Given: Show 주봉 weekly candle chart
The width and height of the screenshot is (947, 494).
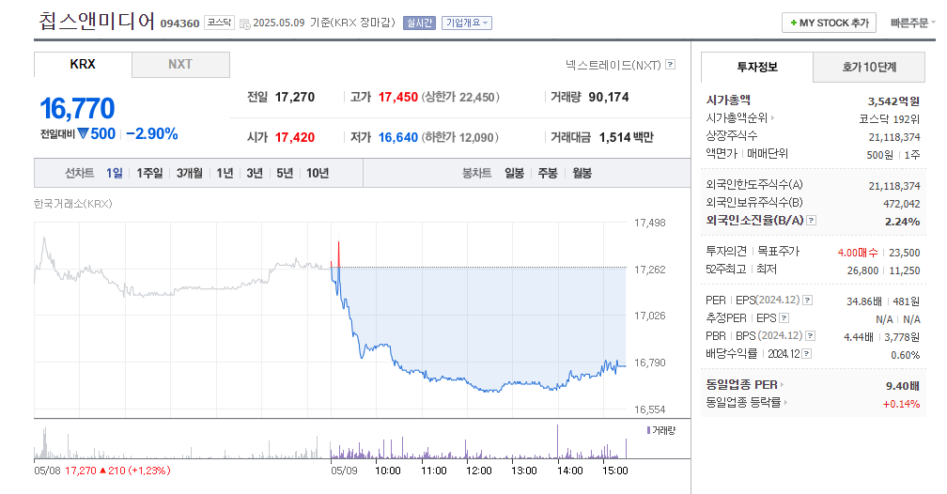Looking at the screenshot, I should coord(548,174).
